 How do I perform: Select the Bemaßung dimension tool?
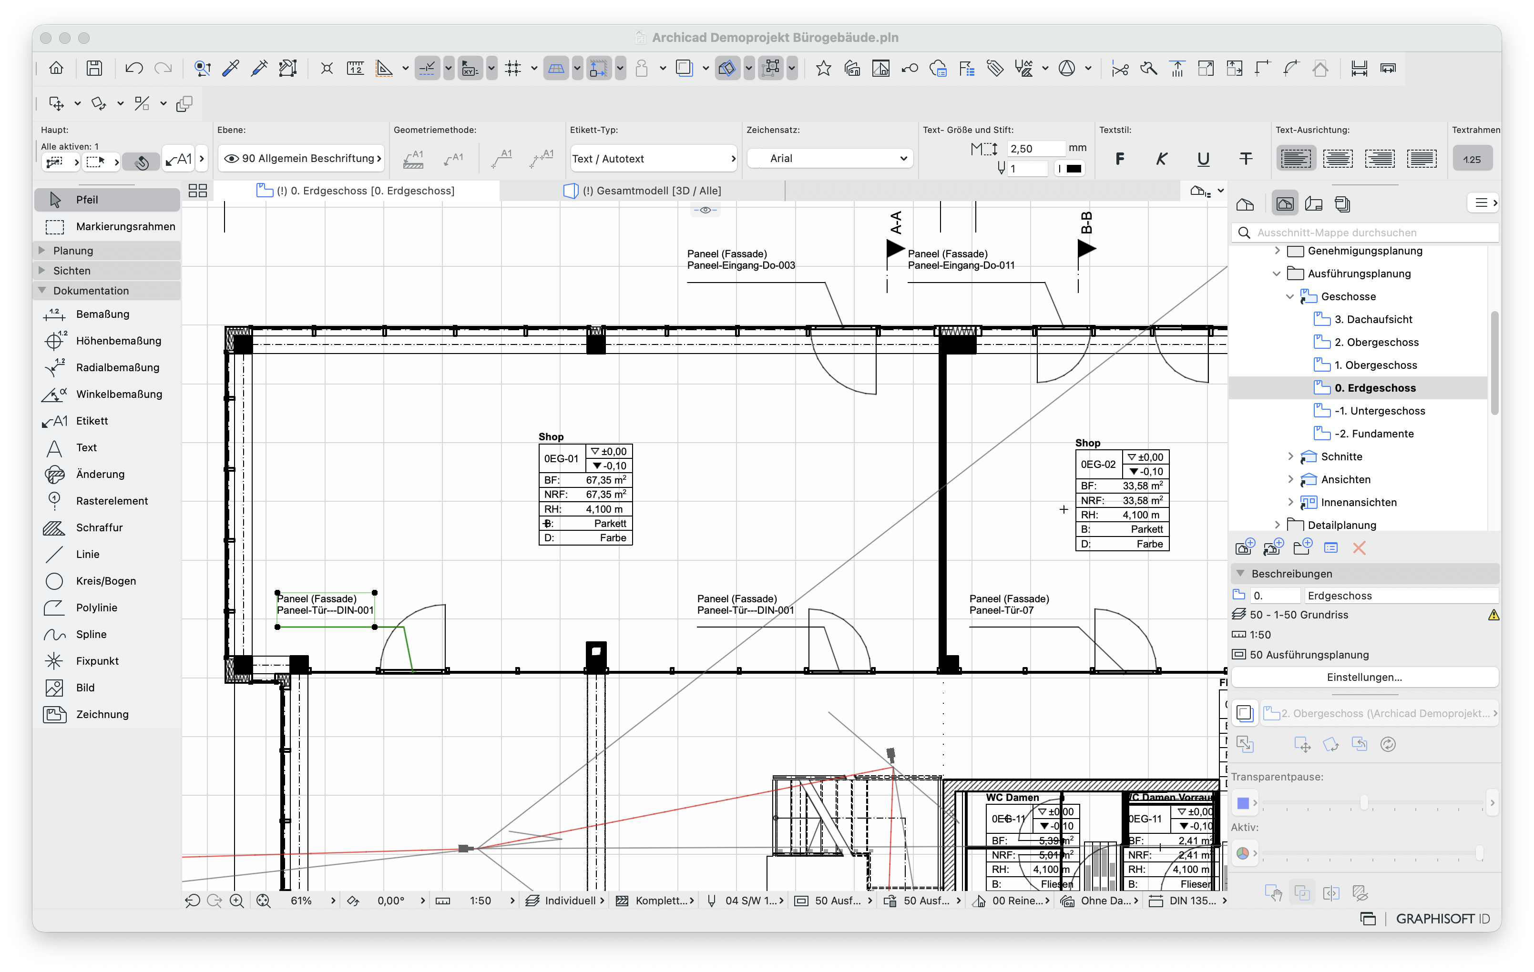[107, 314]
